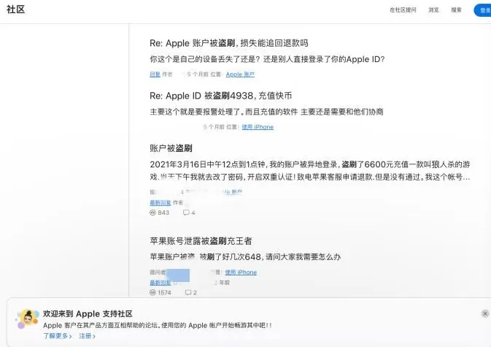Click Apple 账户 location link under first post
This screenshot has width=491, height=347.
(240, 75)
